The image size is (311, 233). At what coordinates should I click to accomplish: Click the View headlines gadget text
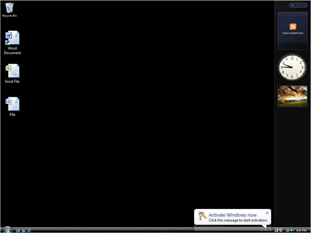pos(293,33)
